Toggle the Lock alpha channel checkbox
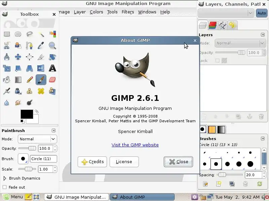 pos(217,61)
